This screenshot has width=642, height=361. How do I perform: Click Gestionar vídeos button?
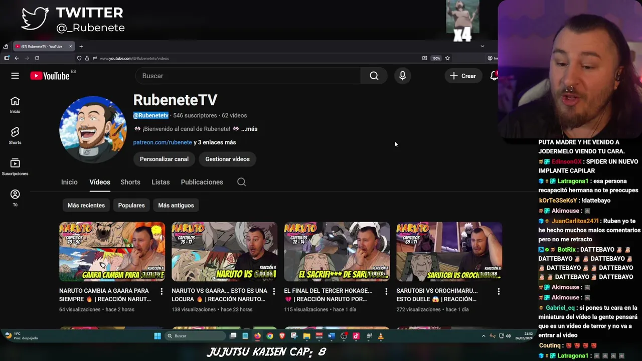[x=227, y=159]
